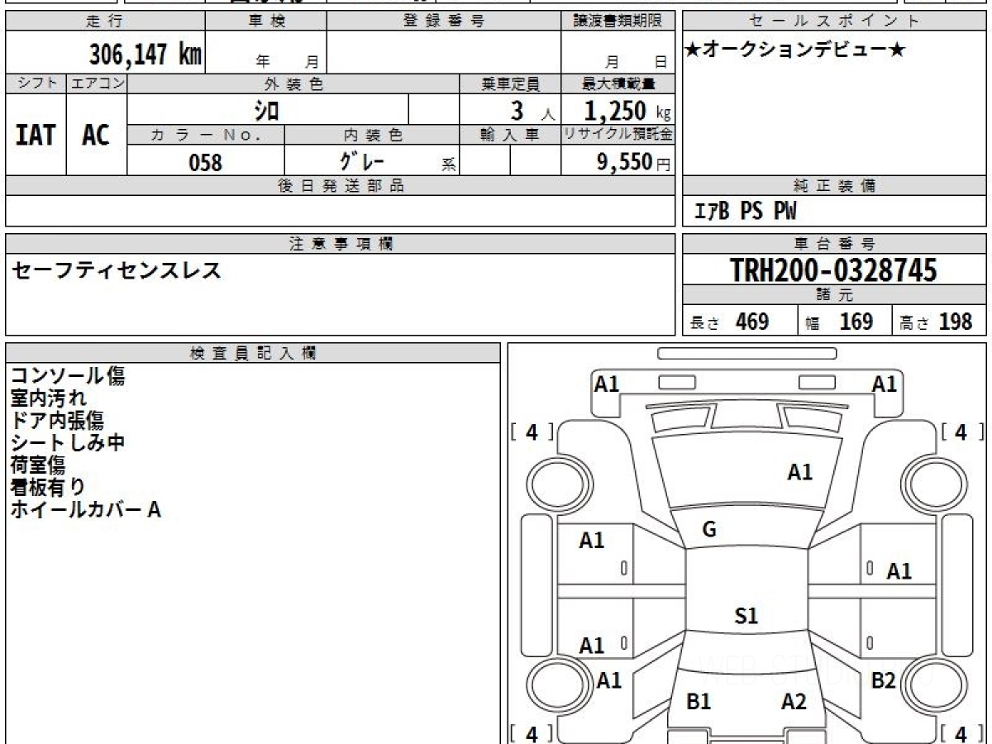The image size is (992, 744).
Task: Click the A2 damage mark on the diagram
Action: (794, 702)
